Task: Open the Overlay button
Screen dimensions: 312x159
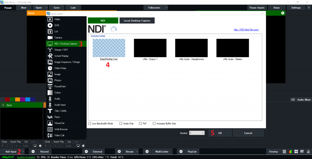Action: coord(273,152)
